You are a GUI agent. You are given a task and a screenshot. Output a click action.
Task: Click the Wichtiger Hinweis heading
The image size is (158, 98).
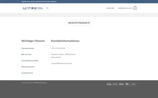click(x=33, y=41)
